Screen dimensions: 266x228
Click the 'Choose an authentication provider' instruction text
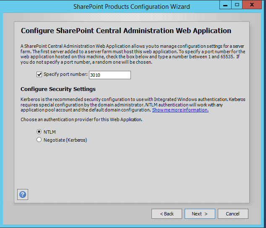coord(81,119)
